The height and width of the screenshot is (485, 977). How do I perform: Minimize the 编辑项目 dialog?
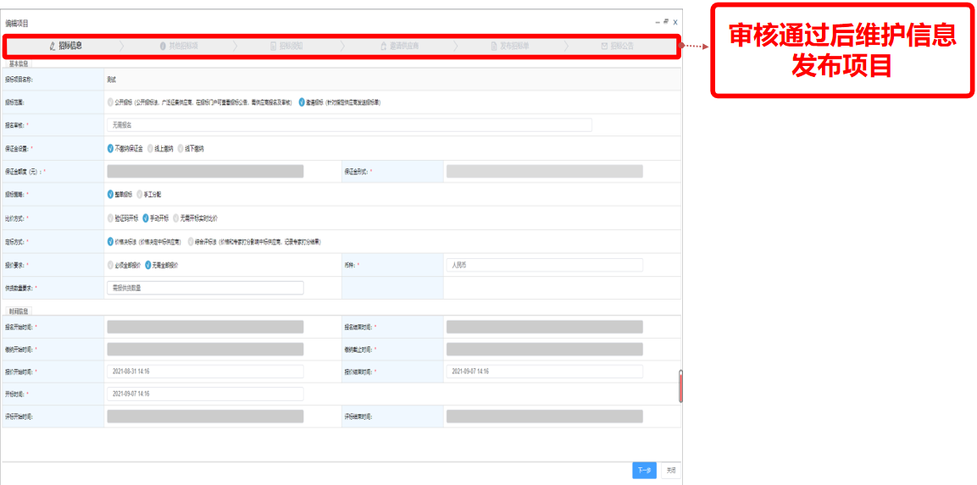pyautogui.click(x=657, y=22)
